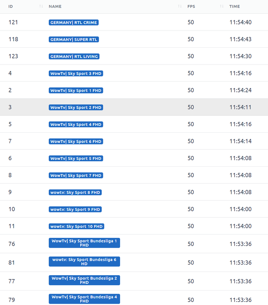The width and height of the screenshot is (268, 305).
Task: Open WowTv| Sky Sport Bundesliga 1 FHD
Action: tap(84, 243)
